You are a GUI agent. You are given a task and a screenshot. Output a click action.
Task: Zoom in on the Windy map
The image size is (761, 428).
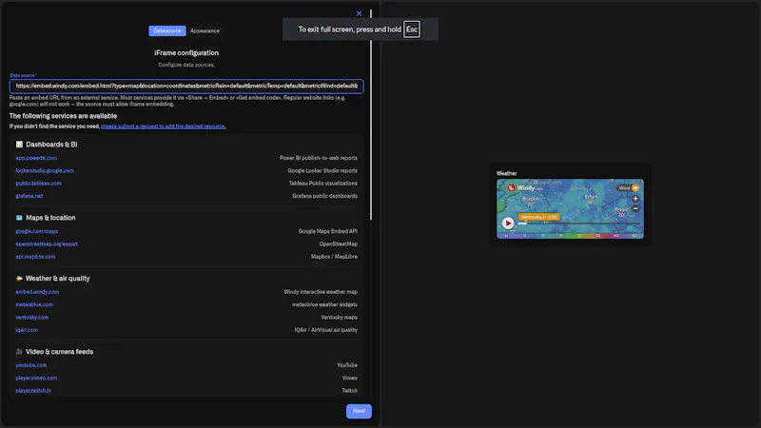(635, 199)
